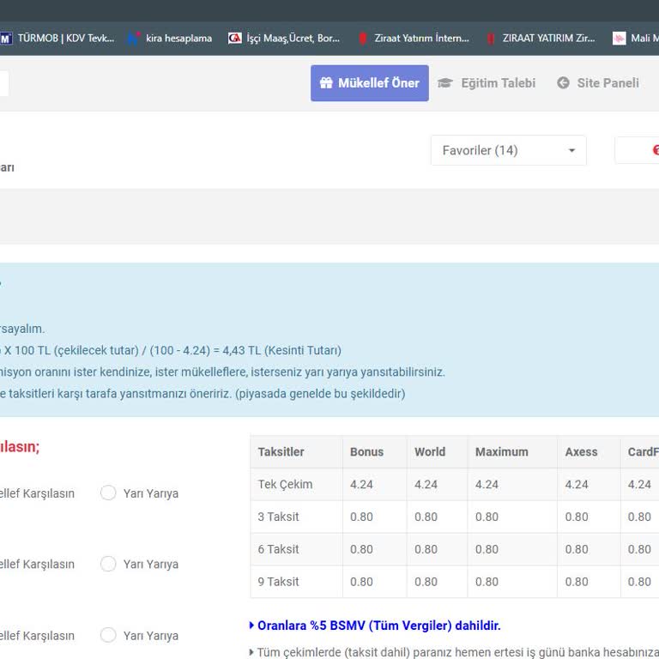Viewport: 659px width, 659px height.
Task: Select the middle Yarı Yarıya radio option
Action: point(108,564)
